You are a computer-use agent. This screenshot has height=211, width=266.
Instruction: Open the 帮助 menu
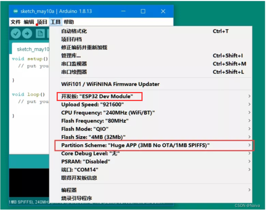point(69,22)
